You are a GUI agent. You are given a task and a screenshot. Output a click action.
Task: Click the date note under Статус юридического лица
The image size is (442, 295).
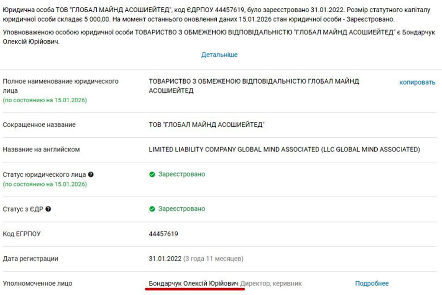pyautogui.click(x=45, y=184)
